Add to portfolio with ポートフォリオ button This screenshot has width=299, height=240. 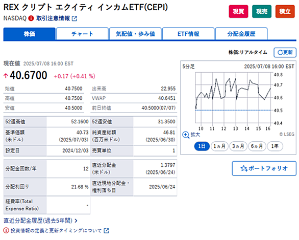coord(264,168)
